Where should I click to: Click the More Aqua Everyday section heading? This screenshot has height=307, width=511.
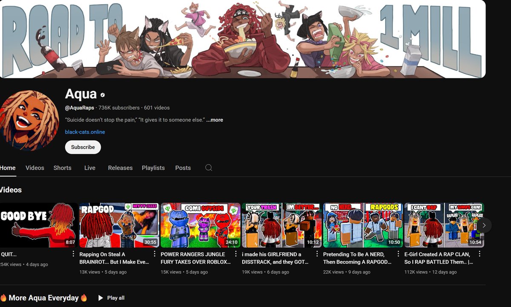44,298
